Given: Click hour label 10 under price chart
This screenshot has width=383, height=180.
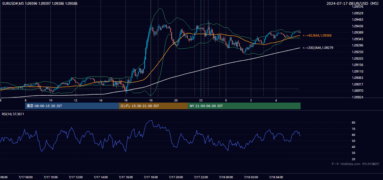Looking at the screenshot, I should click(51, 100).
